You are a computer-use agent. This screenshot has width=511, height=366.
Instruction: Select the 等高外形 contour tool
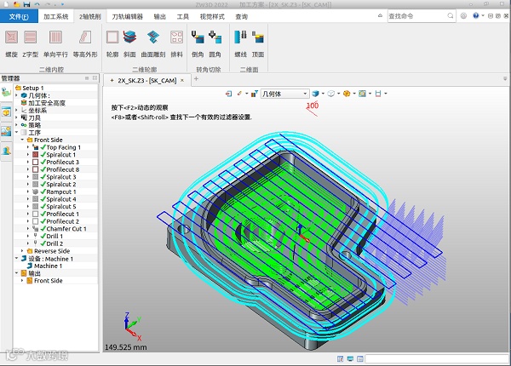tap(85, 43)
